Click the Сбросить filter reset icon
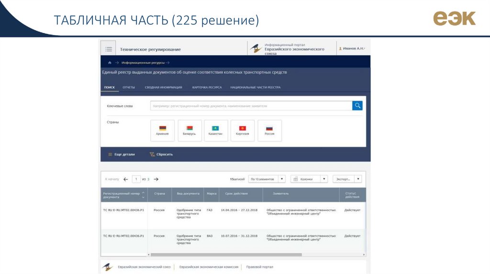The height and width of the screenshot is (274, 490). tap(152, 154)
